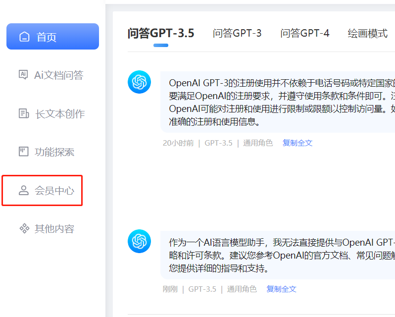
Task: Click the person icon for 会员中心
Action: click(x=23, y=190)
